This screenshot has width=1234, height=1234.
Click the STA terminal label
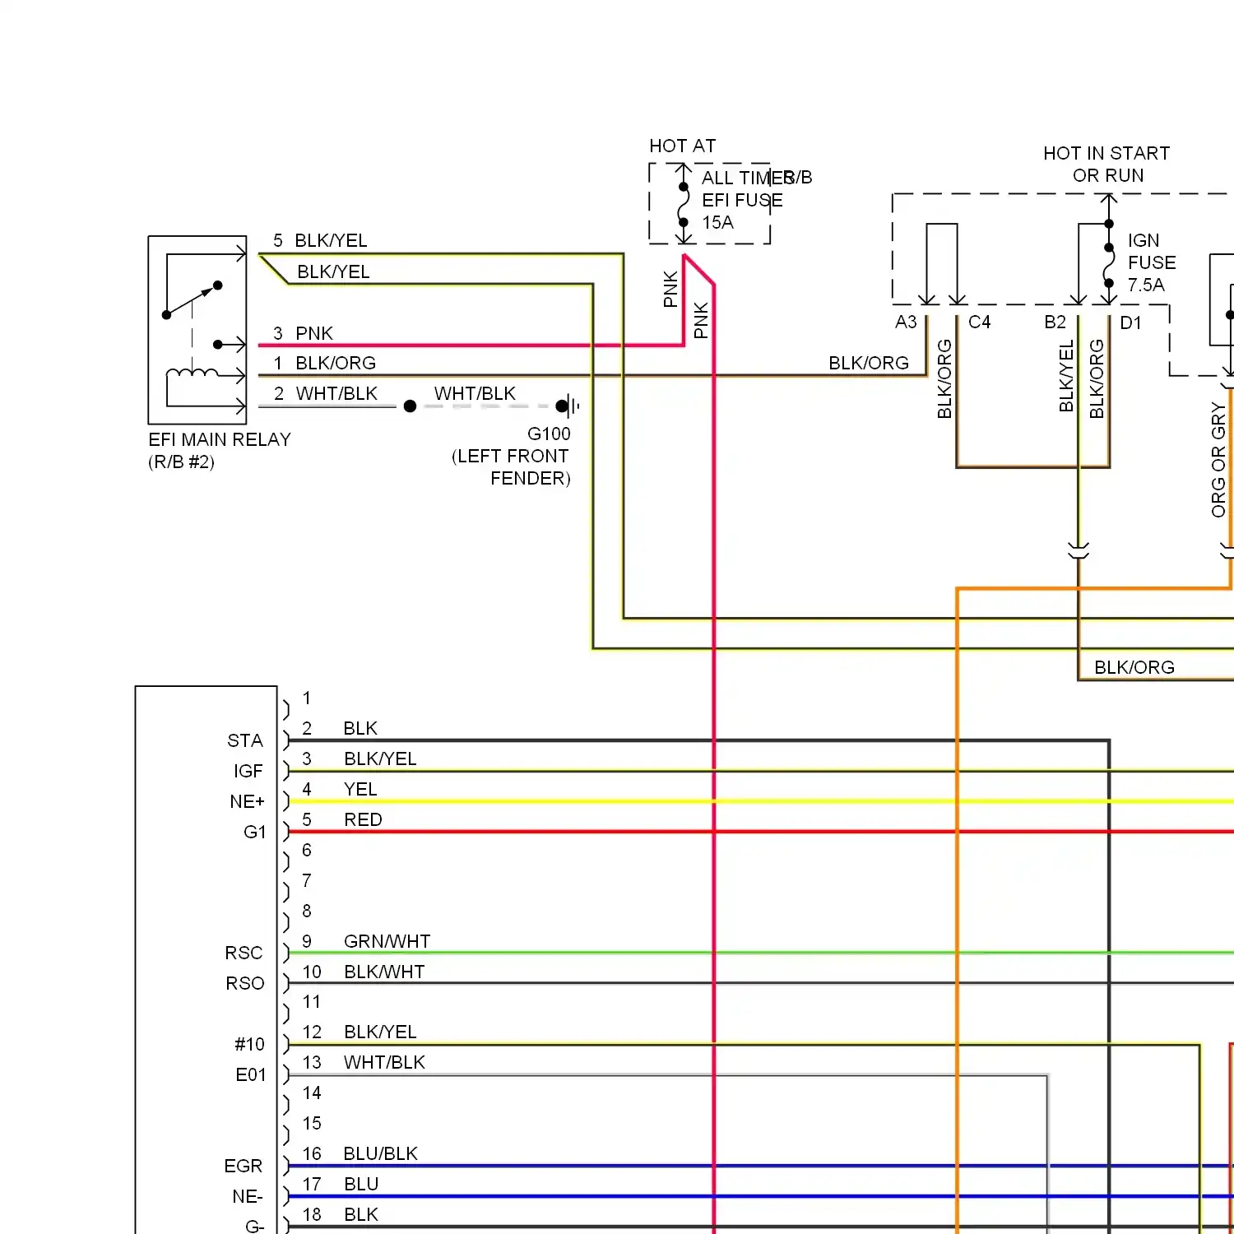[x=245, y=740]
